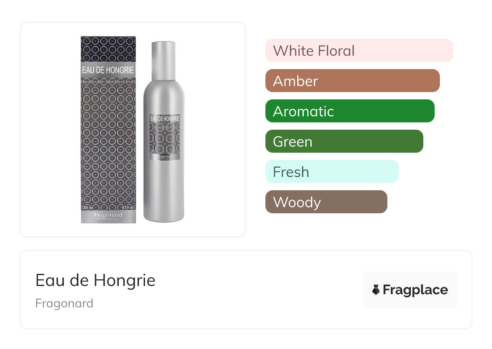Image resolution: width=492 pixels, height=349 pixels.
Task: Click the EAU DE HONGRIE band on box
Action: click(108, 70)
